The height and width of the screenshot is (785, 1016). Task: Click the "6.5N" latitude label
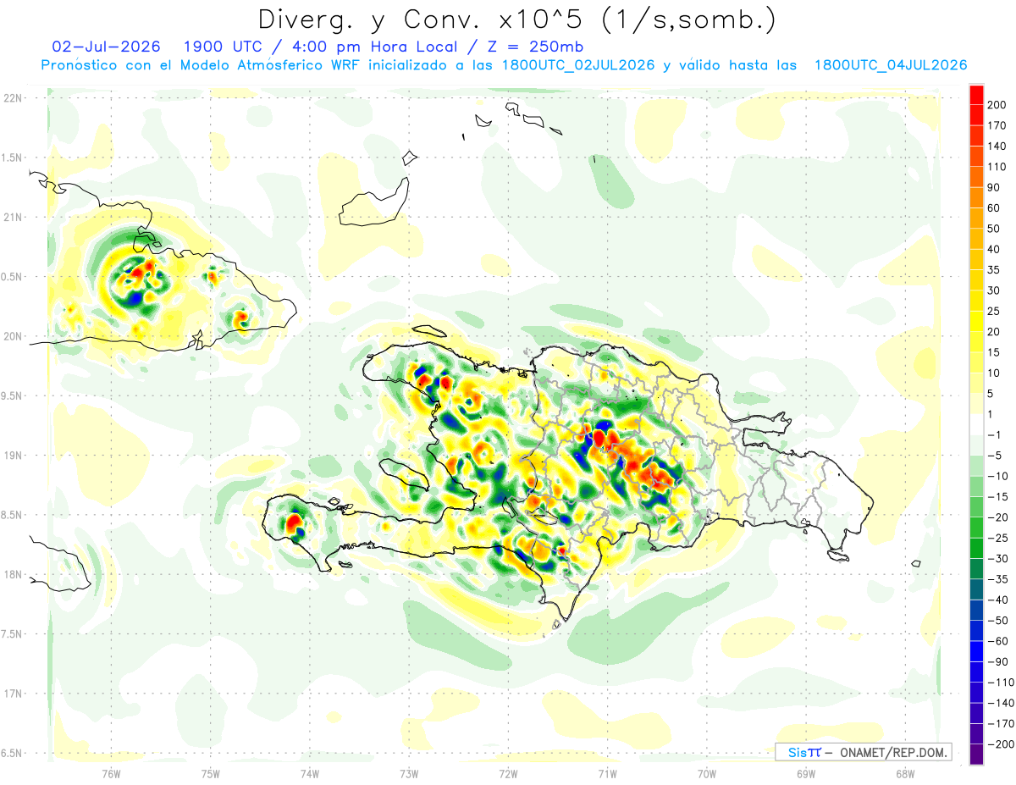click(13, 753)
